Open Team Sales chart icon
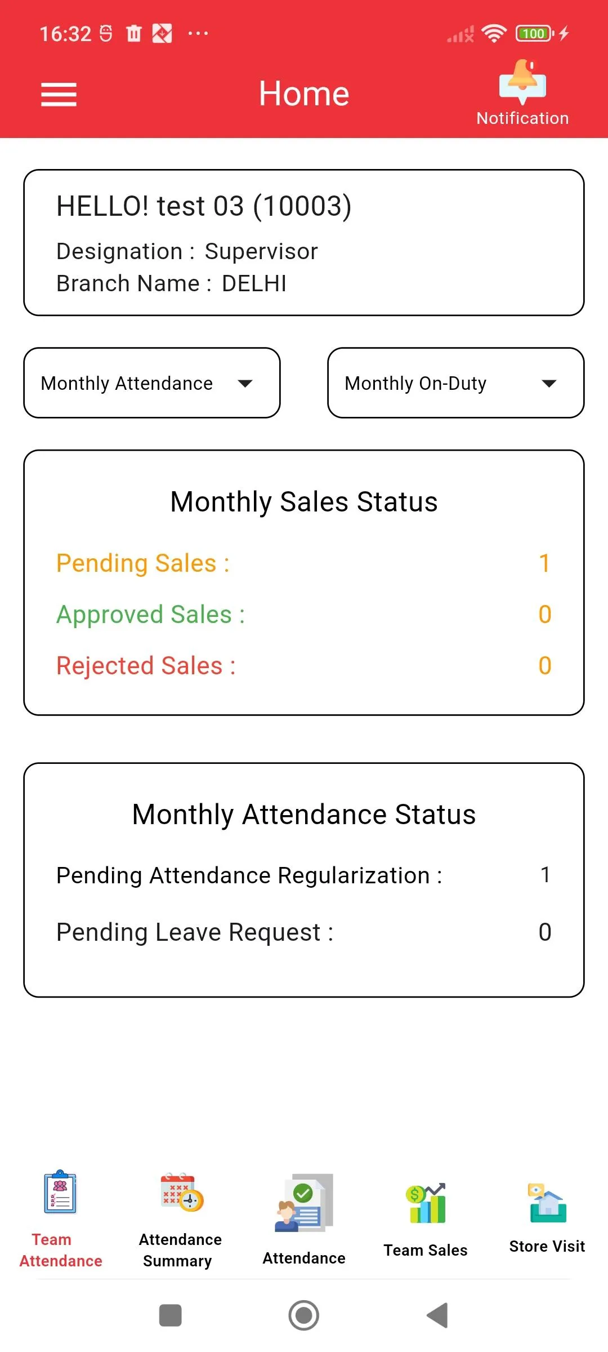This screenshot has height=1352, width=608. [426, 1203]
